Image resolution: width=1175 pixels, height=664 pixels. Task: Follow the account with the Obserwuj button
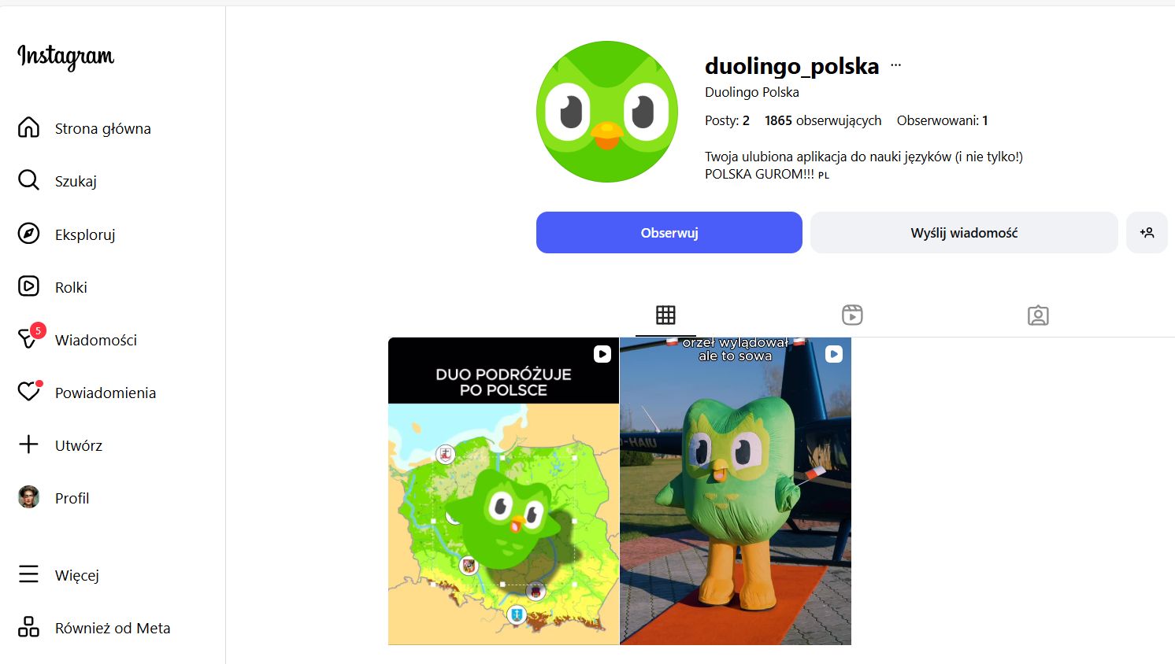(669, 233)
